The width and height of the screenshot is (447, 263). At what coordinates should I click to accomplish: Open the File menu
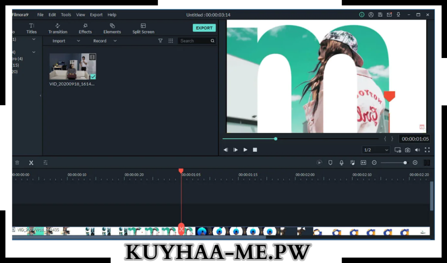pos(40,15)
